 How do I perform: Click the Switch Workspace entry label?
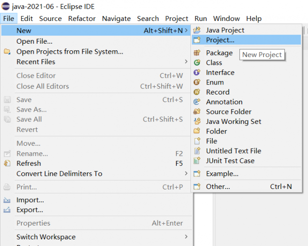coord(46,237)
